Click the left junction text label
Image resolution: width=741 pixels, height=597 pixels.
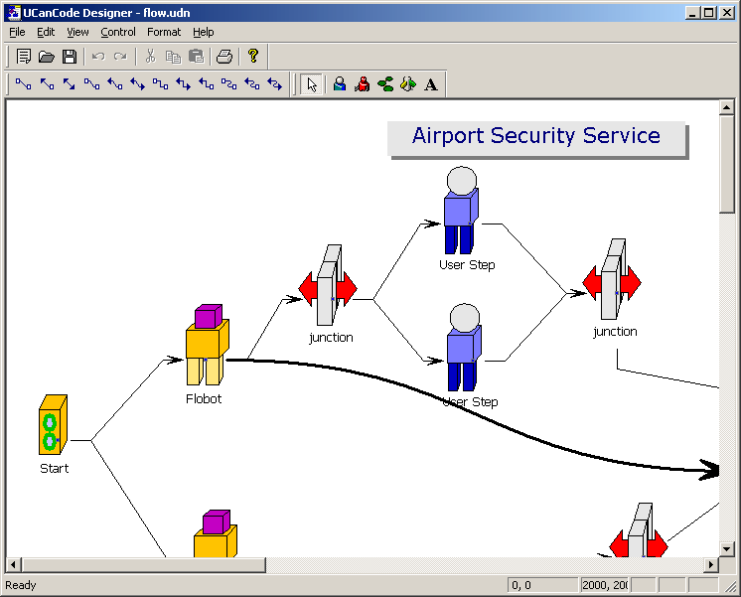click(332, 338)
